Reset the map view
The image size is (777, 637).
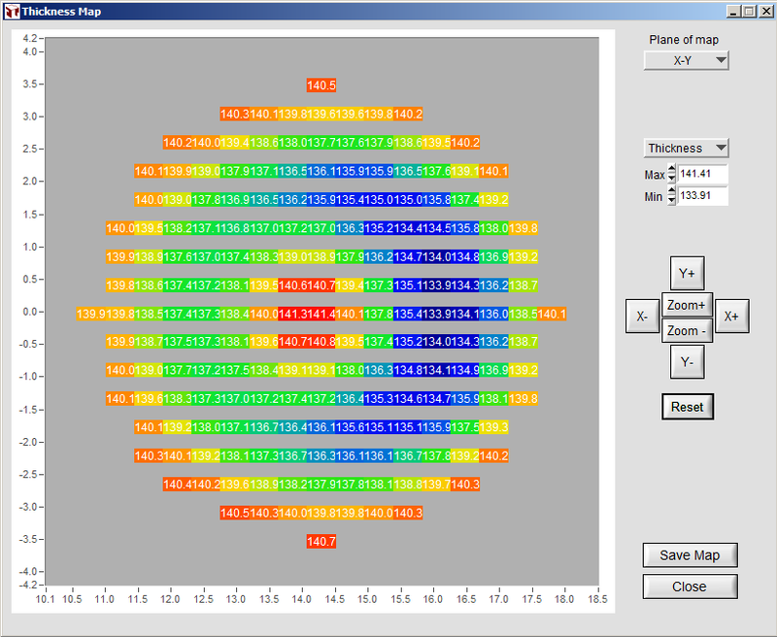click(688, 407)
